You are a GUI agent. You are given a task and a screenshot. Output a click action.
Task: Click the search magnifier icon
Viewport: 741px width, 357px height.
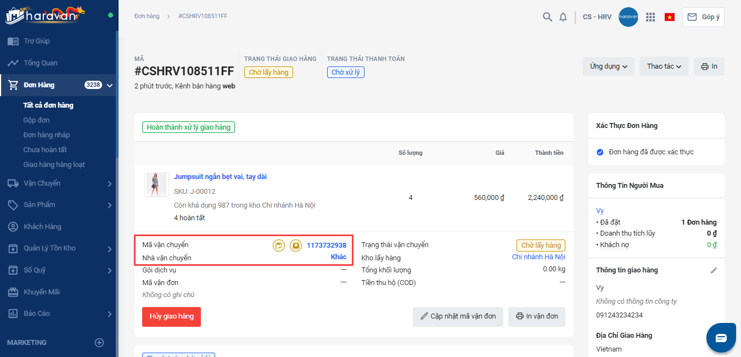pos(547,17)
